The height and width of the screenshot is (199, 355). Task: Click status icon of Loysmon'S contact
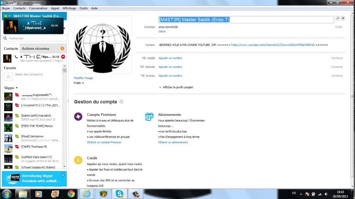[17, 105]
